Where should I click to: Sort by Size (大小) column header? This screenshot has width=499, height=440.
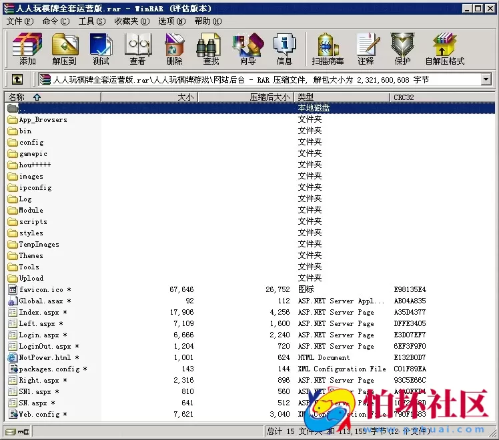tap(149, 97)
